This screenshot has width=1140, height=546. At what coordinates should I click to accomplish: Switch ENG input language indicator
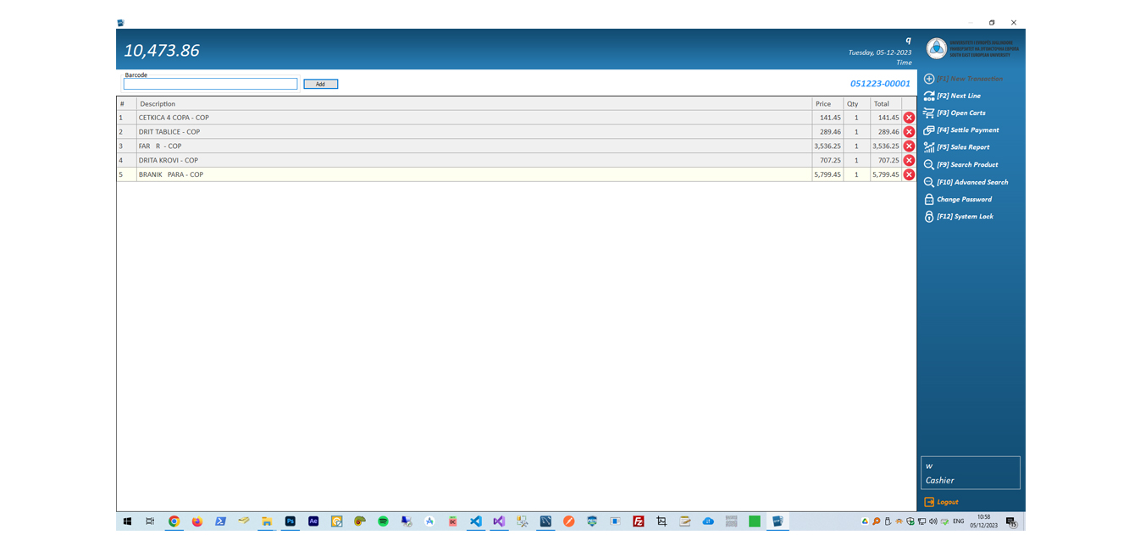(959, 521)
